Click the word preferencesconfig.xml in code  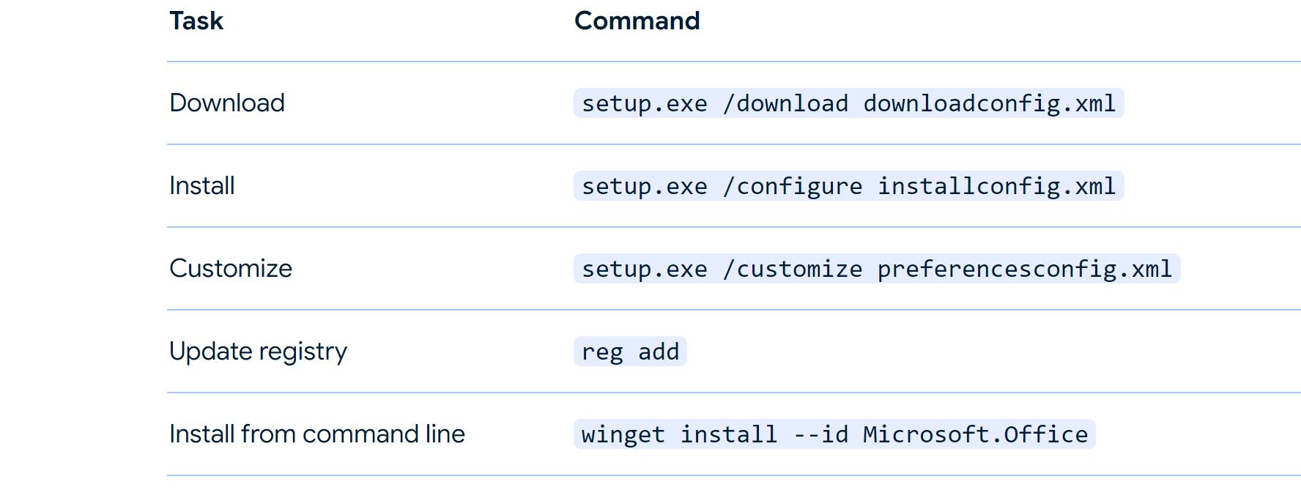1025,269
